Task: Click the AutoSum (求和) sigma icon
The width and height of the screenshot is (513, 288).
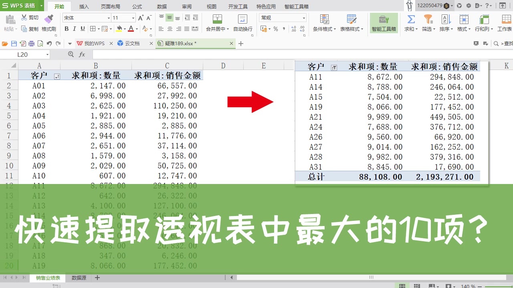Action: tap(411, 19)
